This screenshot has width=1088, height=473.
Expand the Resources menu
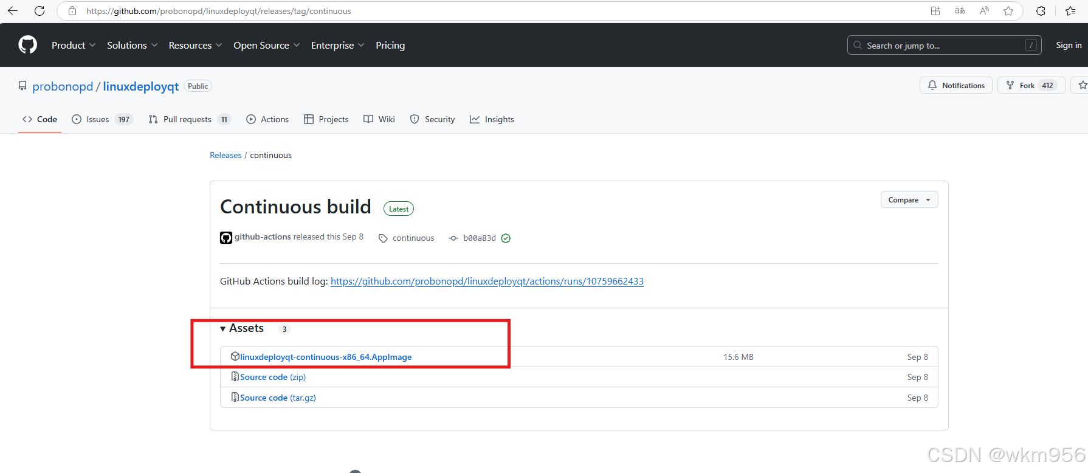click(195, 45)
